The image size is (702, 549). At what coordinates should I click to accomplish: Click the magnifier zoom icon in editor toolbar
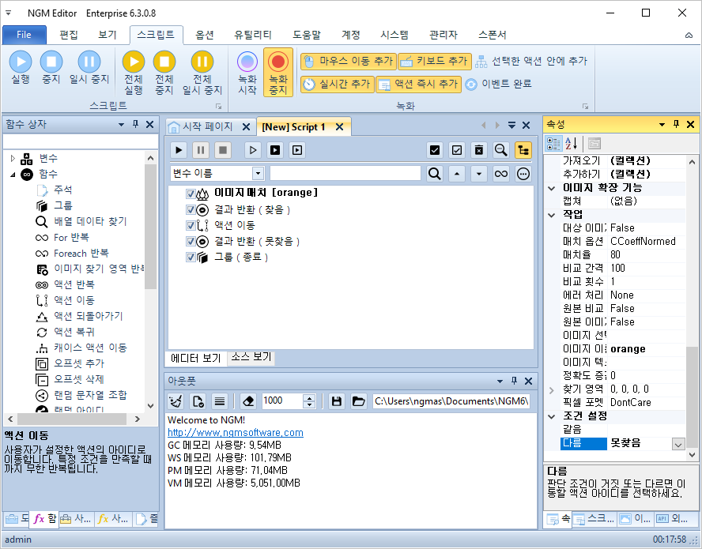point(501,150)
